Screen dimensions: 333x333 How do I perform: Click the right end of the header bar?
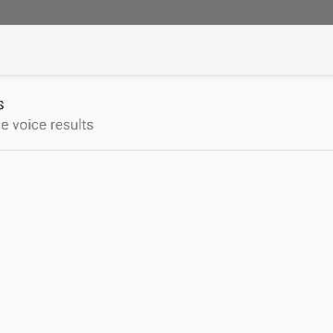click(321, 50)
